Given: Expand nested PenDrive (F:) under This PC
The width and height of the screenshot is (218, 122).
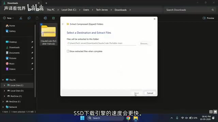Looking at the screenshot, I should [4, 96].
